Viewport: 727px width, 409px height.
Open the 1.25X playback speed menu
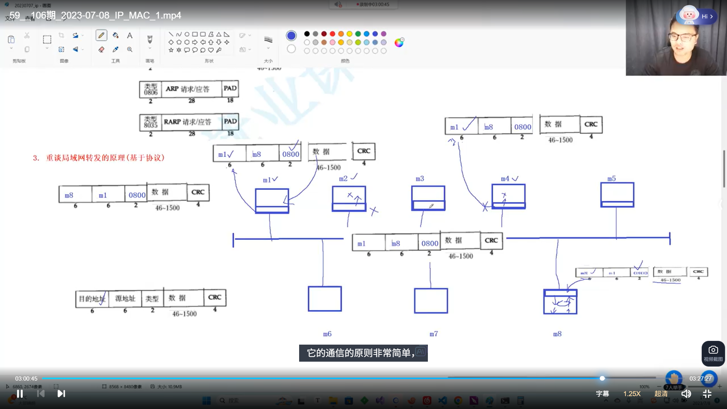click(x=632, y=394)
